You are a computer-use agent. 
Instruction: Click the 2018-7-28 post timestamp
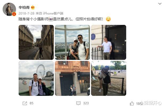tap(26, 13)
